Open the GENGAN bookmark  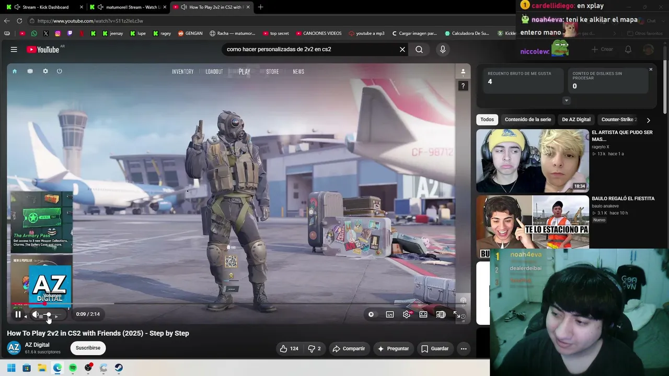(190, 33)
